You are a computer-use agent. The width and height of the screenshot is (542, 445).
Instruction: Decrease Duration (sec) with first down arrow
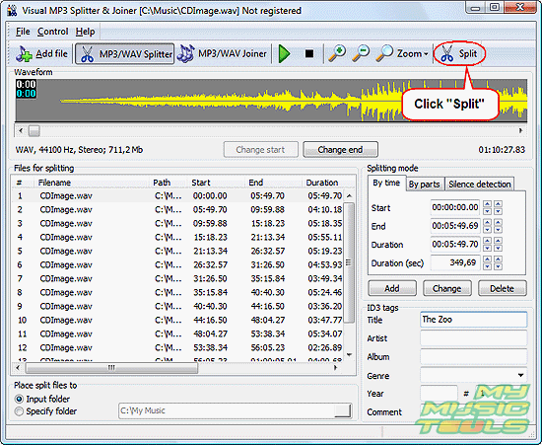click(488, 266)
